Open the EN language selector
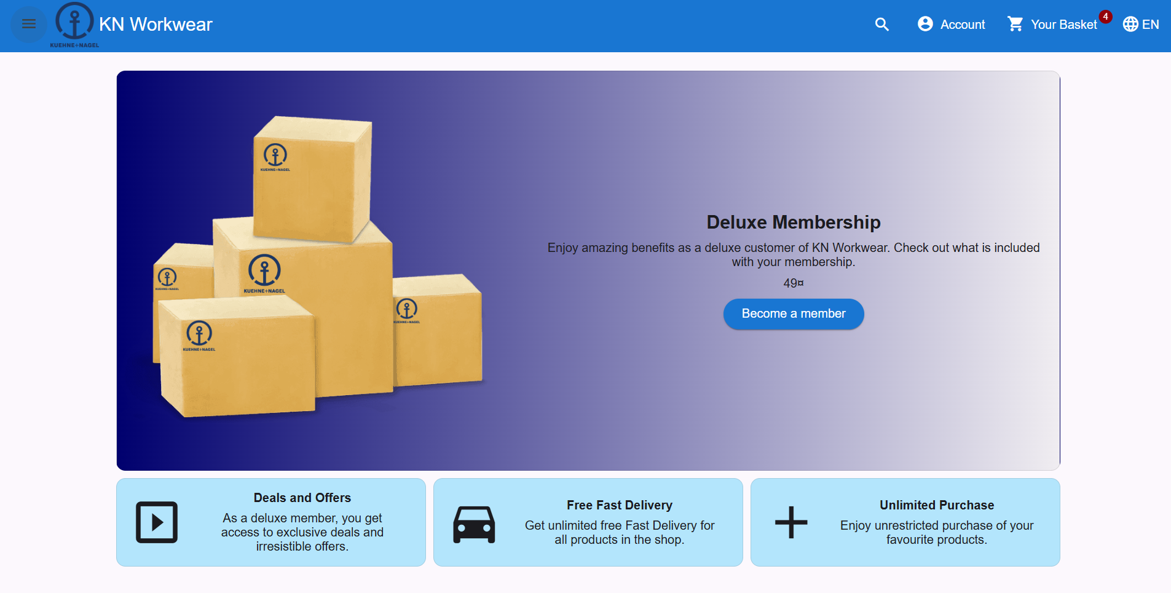This screenshot has width=1171, height=593. coord(1141,24)
